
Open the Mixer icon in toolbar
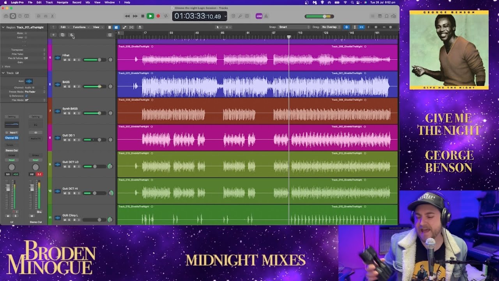[x=45, y=16]
